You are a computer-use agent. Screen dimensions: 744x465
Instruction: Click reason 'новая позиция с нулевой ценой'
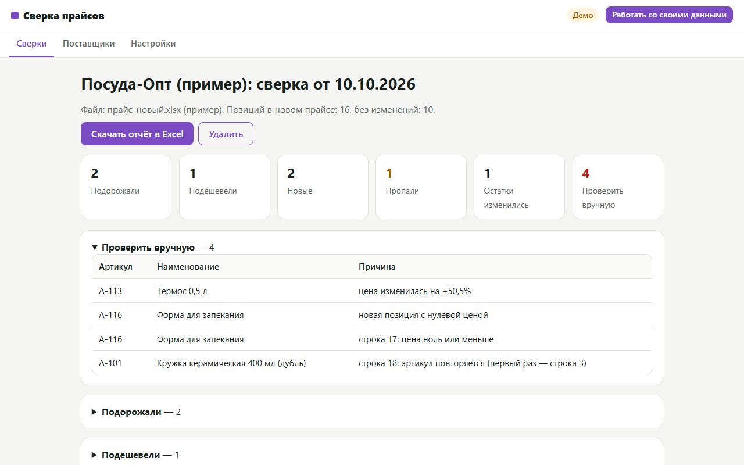[x=423, y=315]
